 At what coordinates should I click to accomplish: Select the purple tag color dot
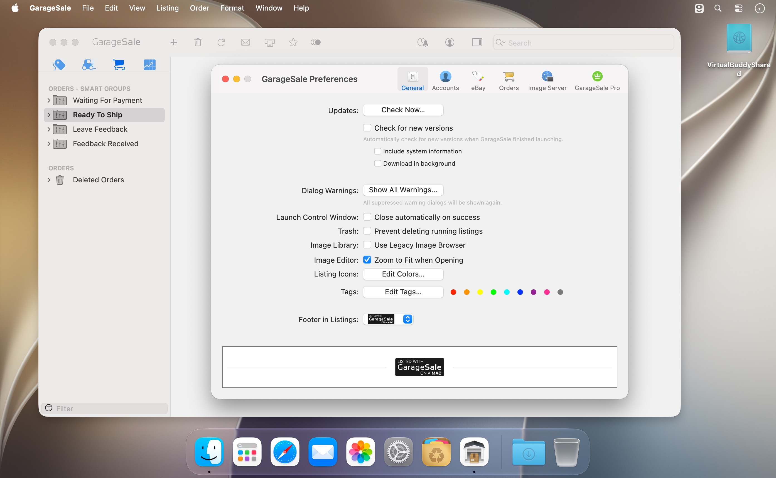[x=534, y=292]
